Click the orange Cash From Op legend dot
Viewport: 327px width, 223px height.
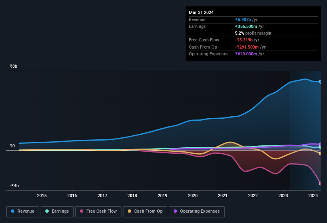click(x=129, y=211)
